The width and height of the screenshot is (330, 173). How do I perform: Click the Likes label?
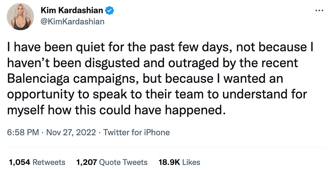coord(191,162)
